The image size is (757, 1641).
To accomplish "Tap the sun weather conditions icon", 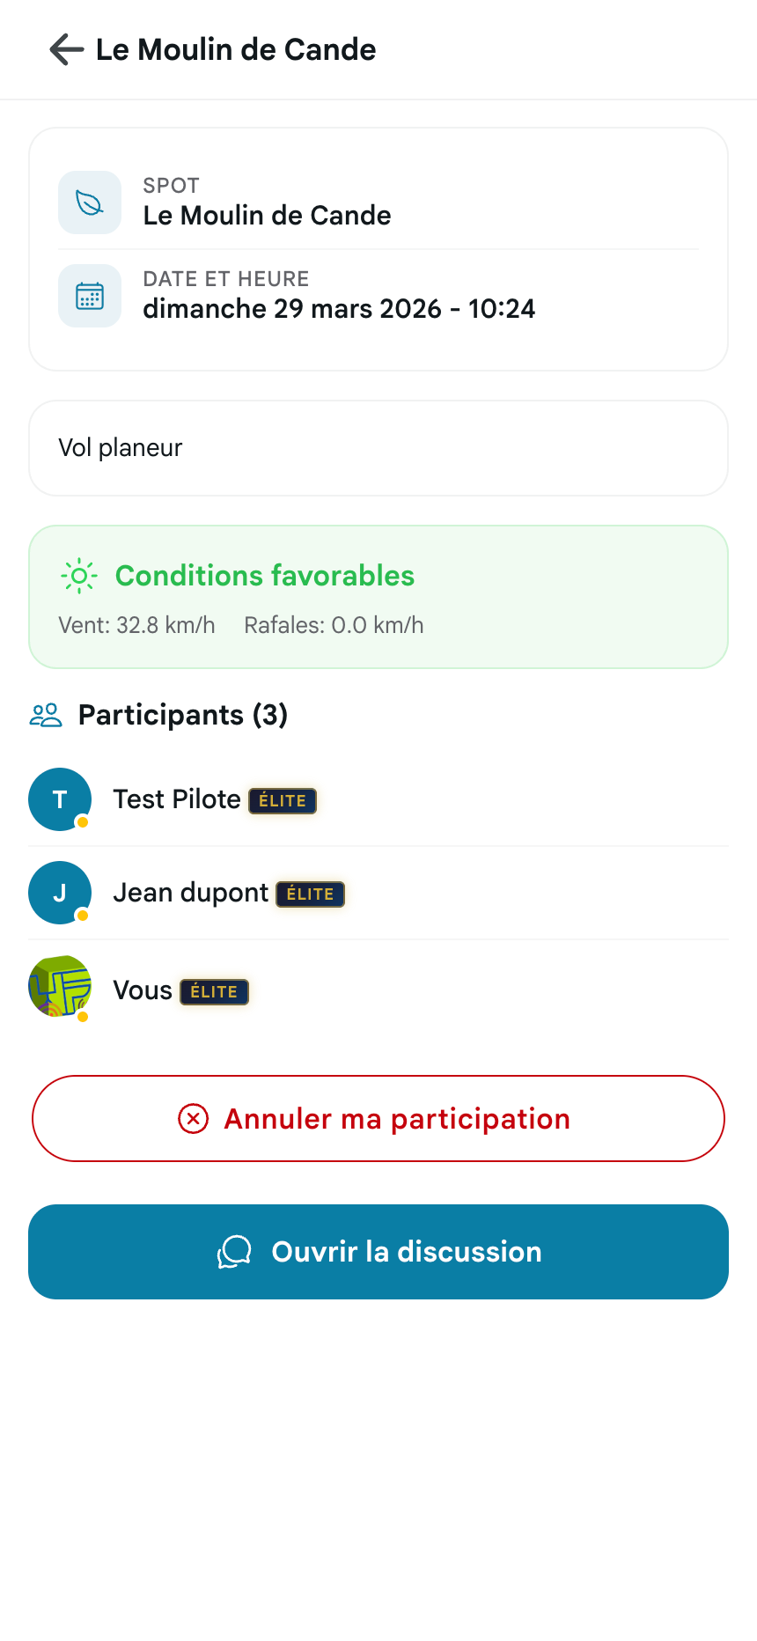I will point(79,576).
